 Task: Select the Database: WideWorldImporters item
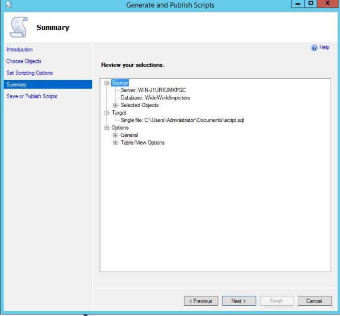coord(155,98)
